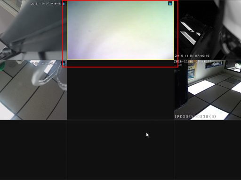Select the yellow-bordered washed-out camera feed

tap(120, 30)
